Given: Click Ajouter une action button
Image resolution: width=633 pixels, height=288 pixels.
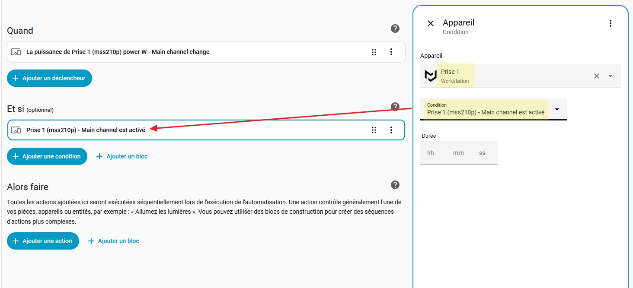Looking at the screenshot, I should (43, 241).
